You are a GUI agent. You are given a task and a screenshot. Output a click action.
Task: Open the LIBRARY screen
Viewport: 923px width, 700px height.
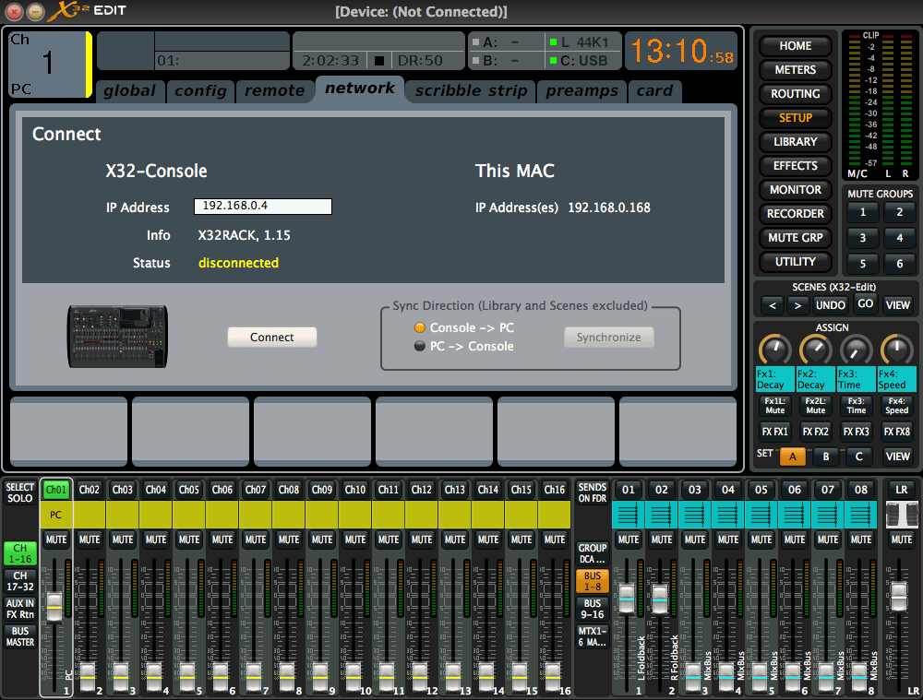(796, 142)
